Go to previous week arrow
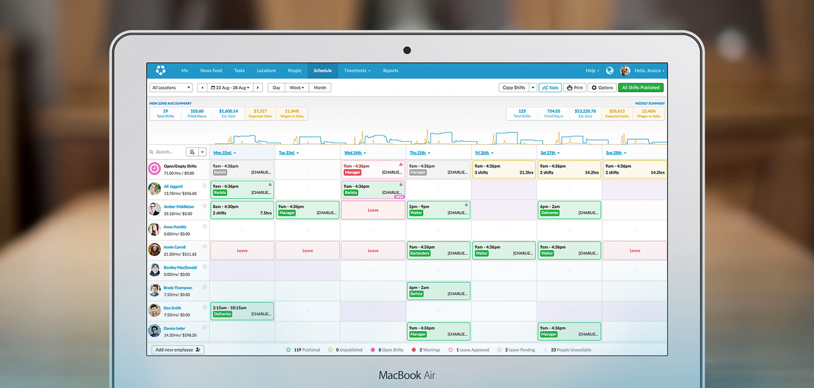Image resolution: width=814 pixels, height=388 pixels. (x=202, y=87)
